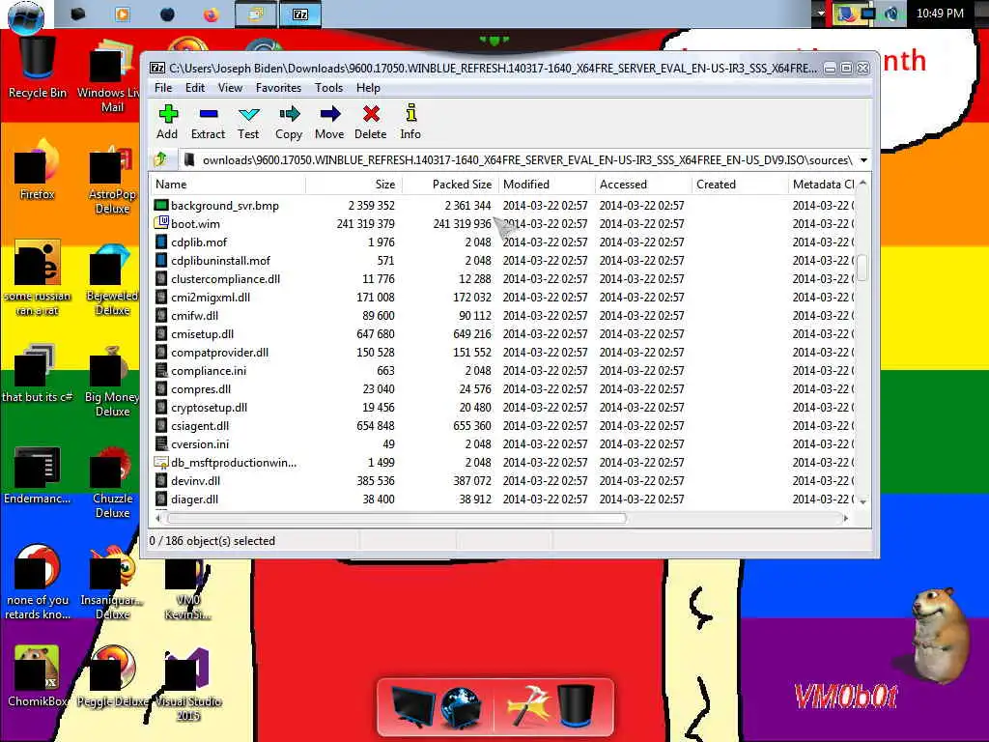Click the globe network icon in dock

[461, 706]
